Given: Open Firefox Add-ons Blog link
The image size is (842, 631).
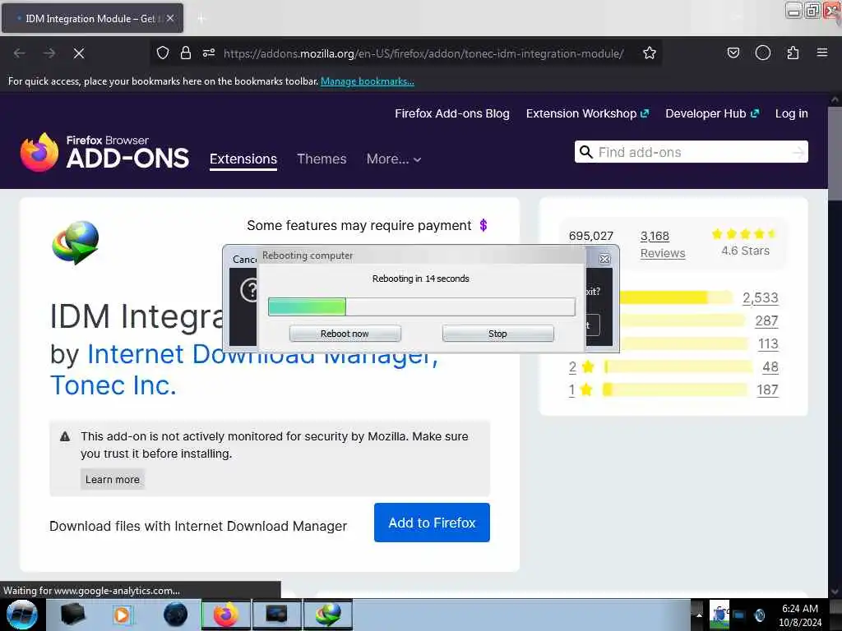Looking at the screenshot, I should tap(452, 113).
